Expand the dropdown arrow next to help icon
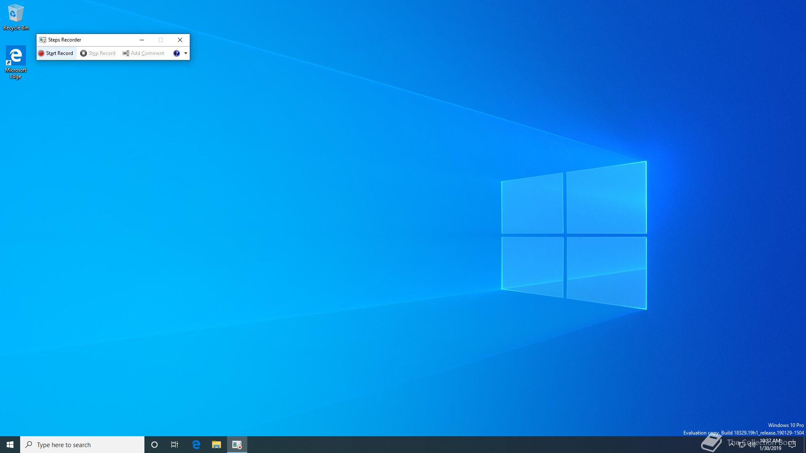The image size is (806, 453). [x=186, y=53]
